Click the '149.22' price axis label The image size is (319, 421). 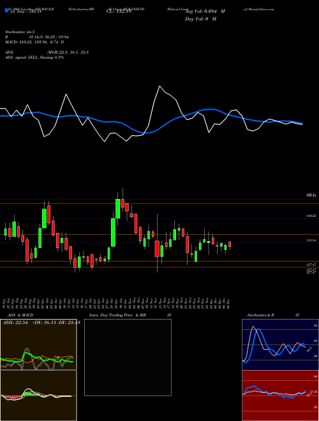click(x=311, y=216)
